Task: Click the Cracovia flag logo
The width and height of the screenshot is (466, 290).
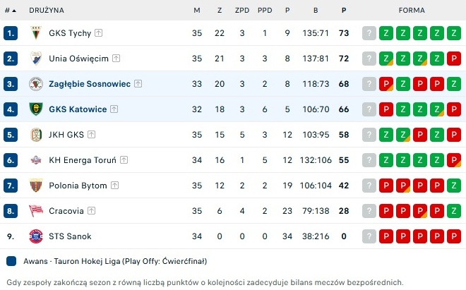Action: click(36, 211)
